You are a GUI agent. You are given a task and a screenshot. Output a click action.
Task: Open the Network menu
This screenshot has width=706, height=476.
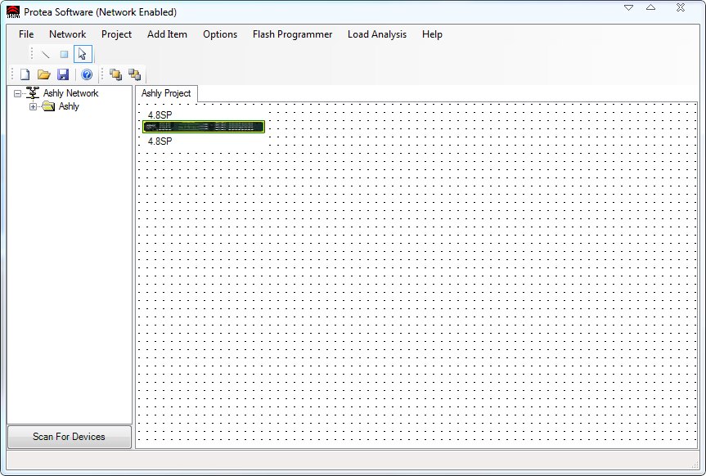68,34
